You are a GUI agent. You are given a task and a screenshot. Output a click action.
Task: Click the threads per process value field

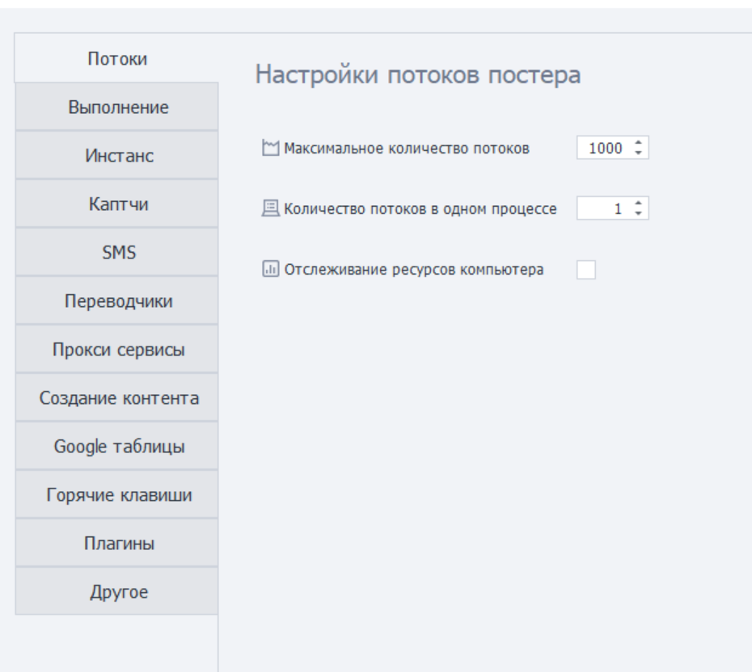tap(605, 208)
